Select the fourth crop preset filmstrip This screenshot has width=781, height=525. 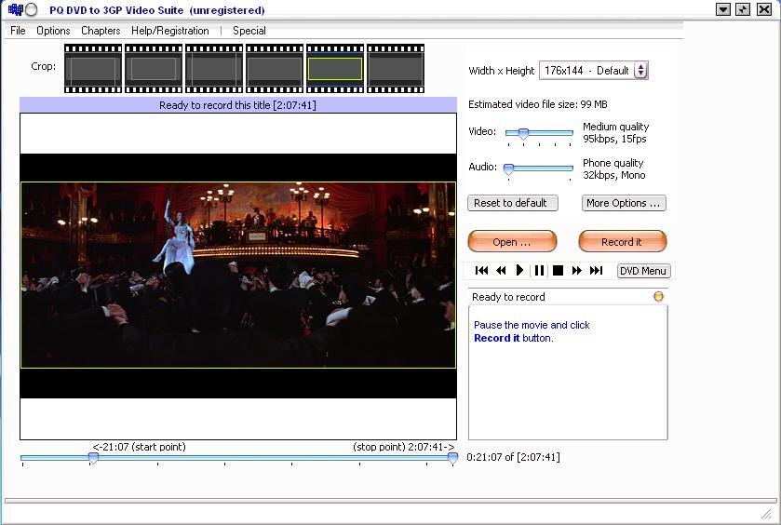coord(275,69)
